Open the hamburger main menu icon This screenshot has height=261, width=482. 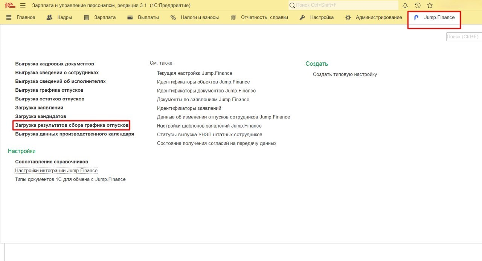click(23, 6)
